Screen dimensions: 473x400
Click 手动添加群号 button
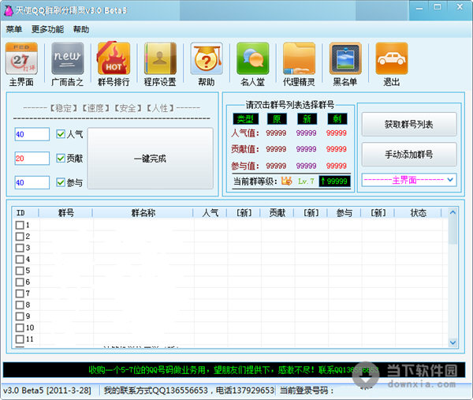pos(409,155)
